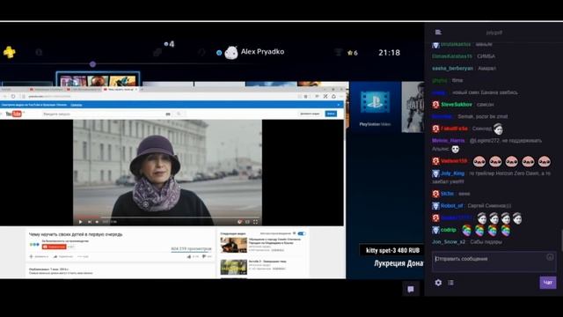
Task: Play the YouTube video
Action: point(80,222)
